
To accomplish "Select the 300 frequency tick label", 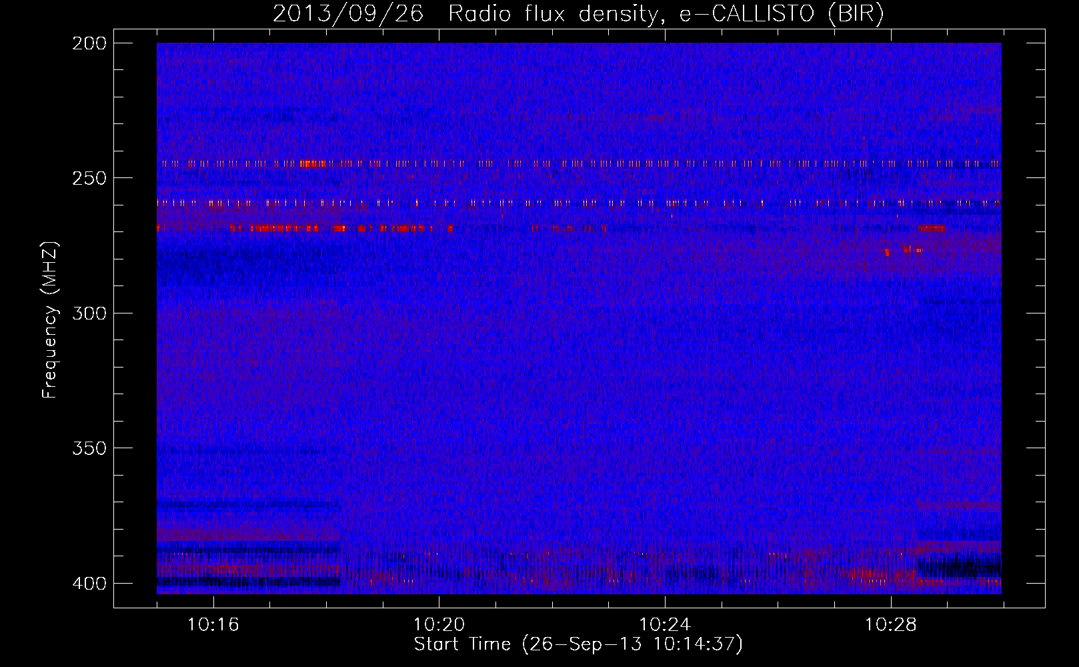I will click(x=89, y=313).
